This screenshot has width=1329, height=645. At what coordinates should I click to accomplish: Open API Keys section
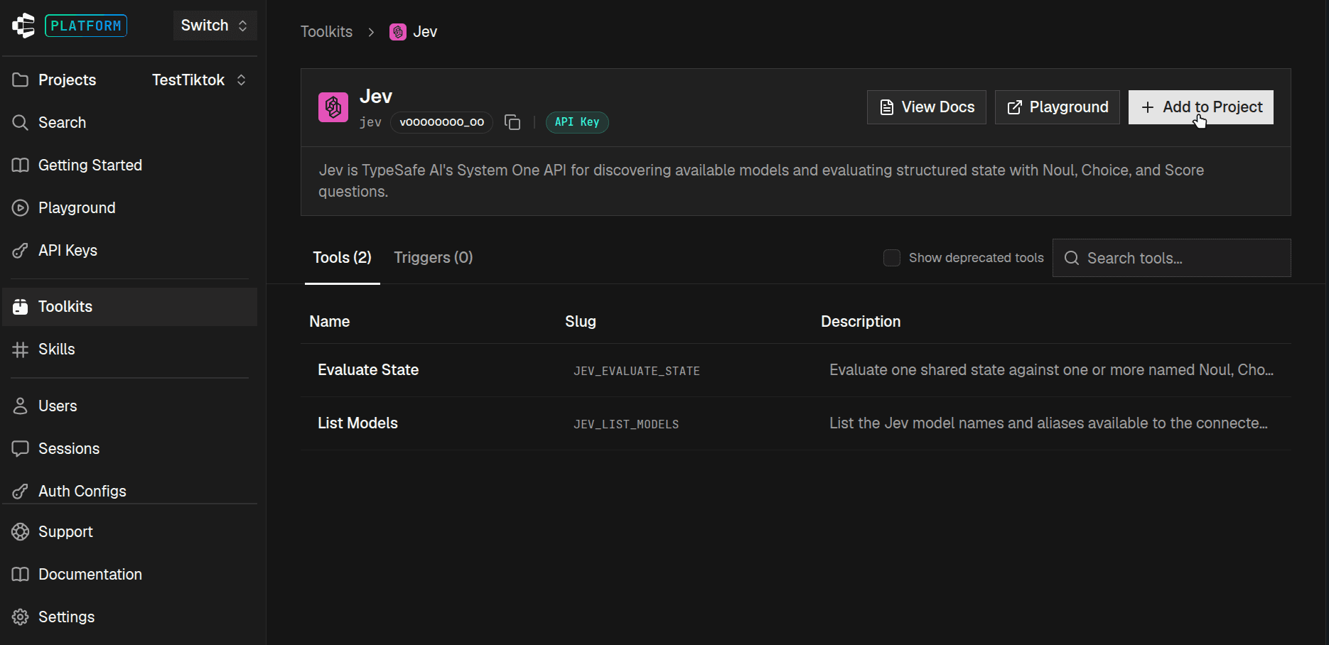click(129, 250)
